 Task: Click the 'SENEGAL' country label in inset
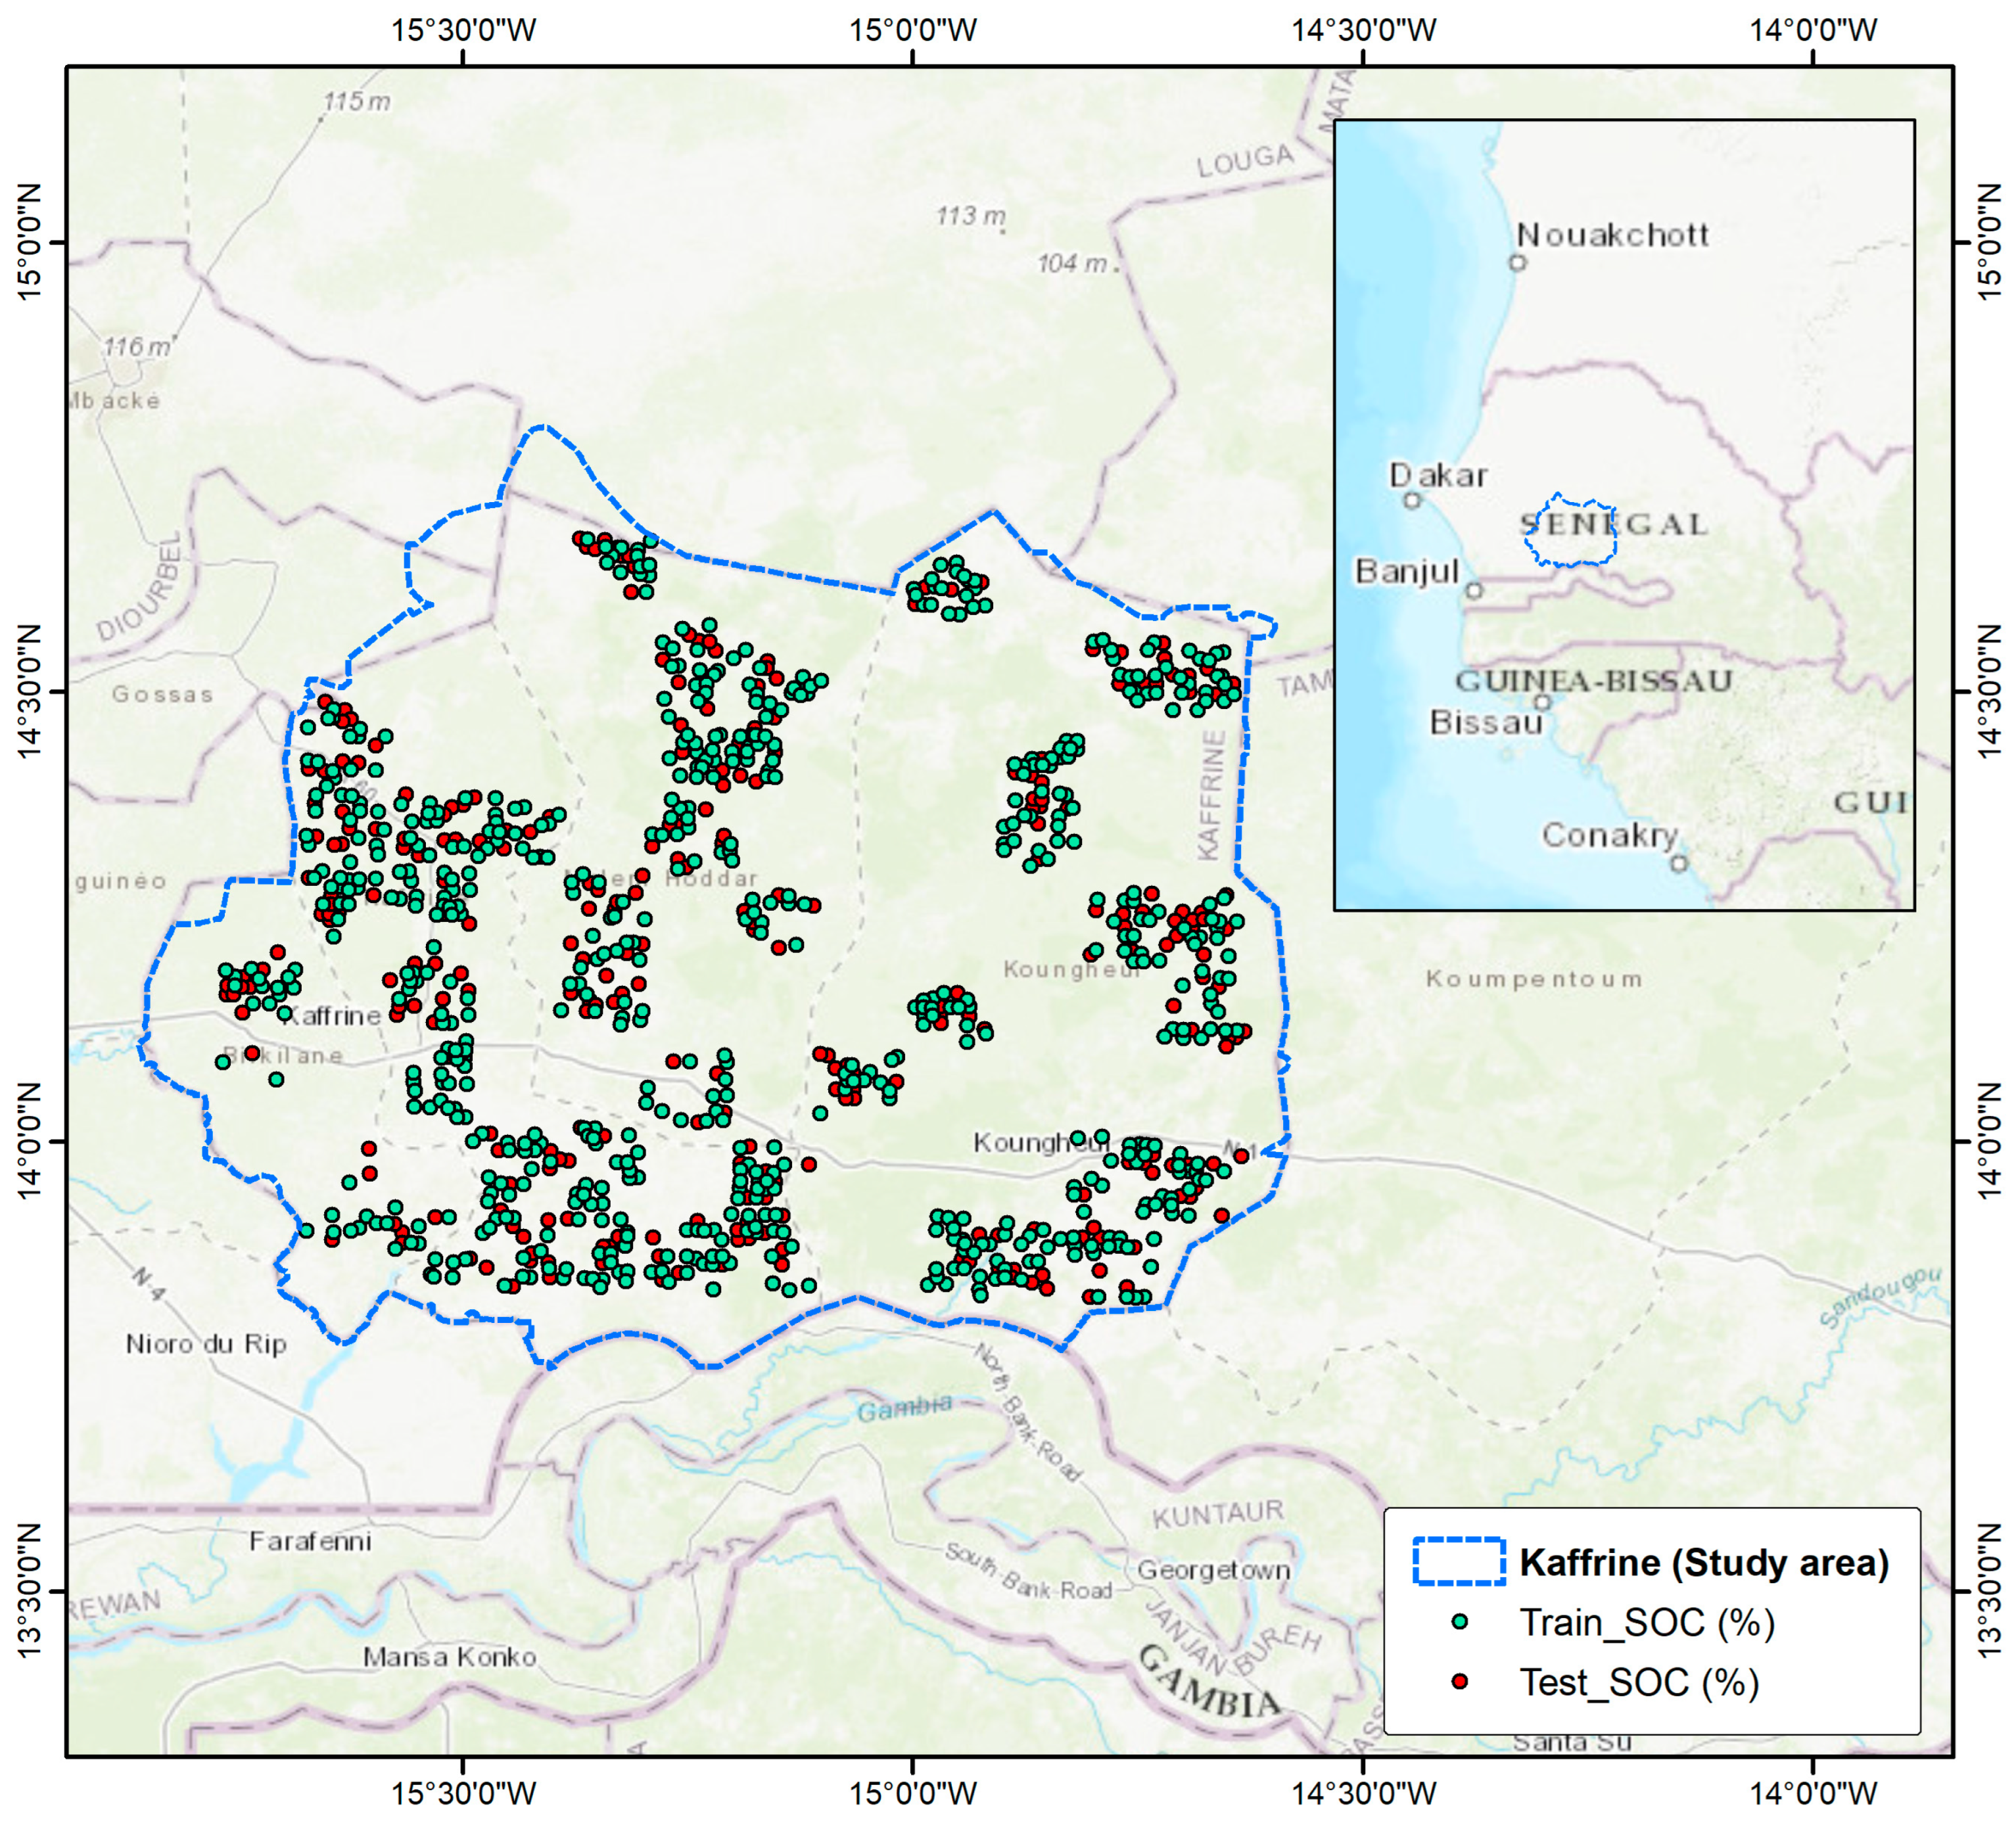tap(1614, 524)
